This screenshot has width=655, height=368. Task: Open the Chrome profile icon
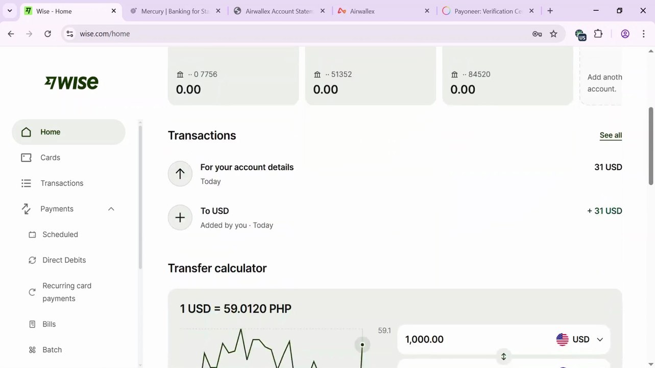[625, 34]
